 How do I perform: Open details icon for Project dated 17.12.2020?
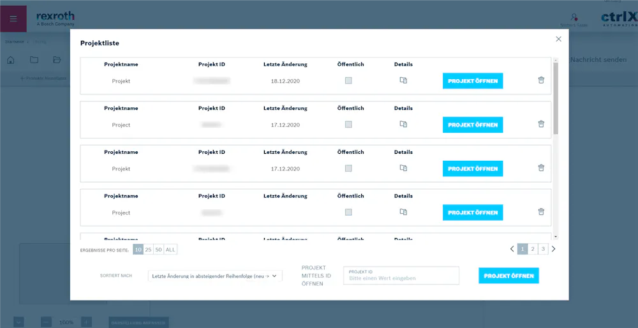pos(403,124)
